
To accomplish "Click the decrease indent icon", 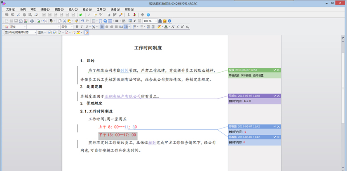I will coord(148,27).
